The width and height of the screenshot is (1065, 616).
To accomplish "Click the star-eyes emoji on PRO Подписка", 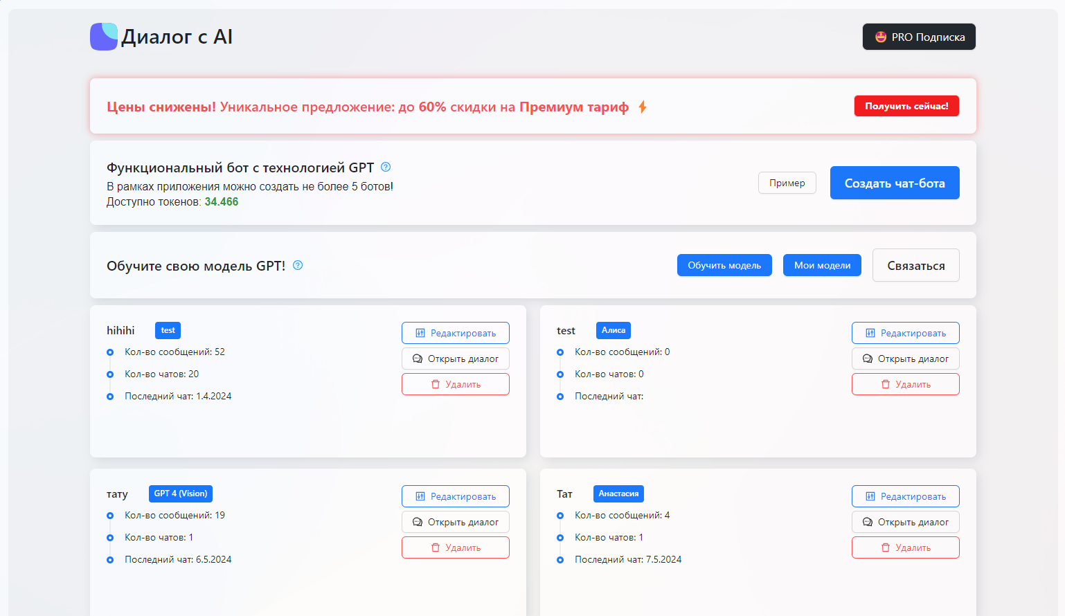I will [882, 37].
